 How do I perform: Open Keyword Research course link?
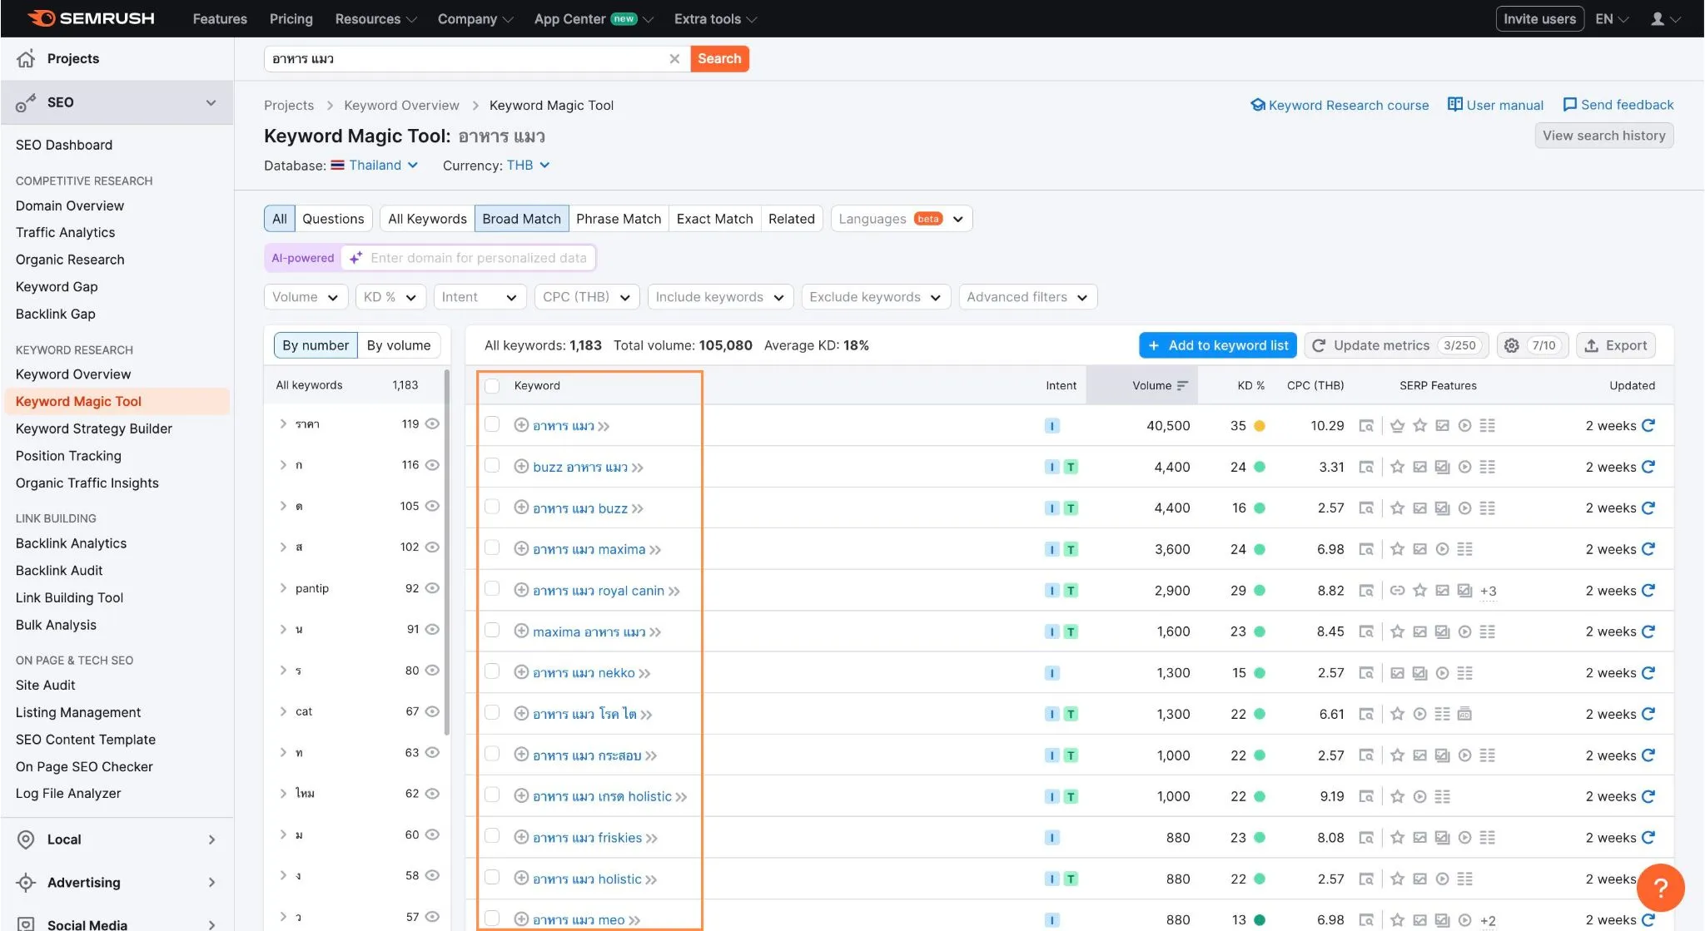(1340, 105)
